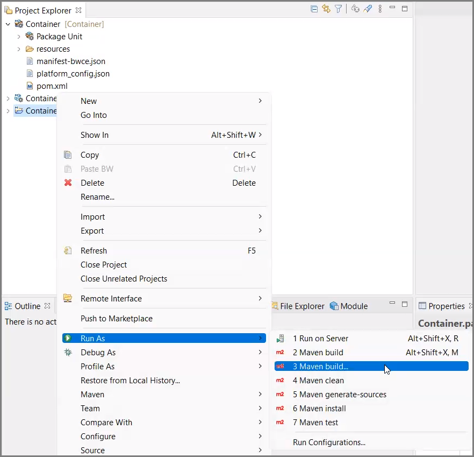Expand the resources folder

click(x=19, y=49)
